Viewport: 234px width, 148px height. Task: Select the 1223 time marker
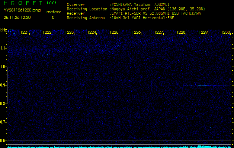coord(69,33)
